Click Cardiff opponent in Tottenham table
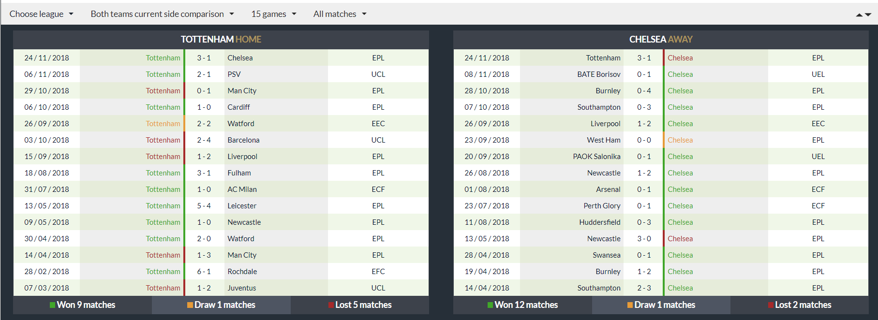878x320 pixels. pos(238,107)
